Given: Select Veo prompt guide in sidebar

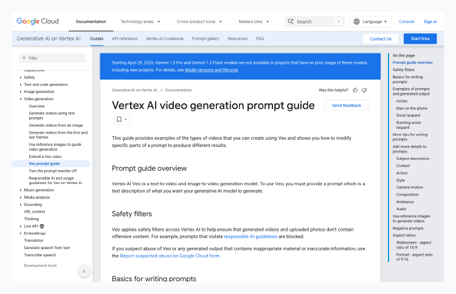Looking at the screenshot, I should point(44,163).
